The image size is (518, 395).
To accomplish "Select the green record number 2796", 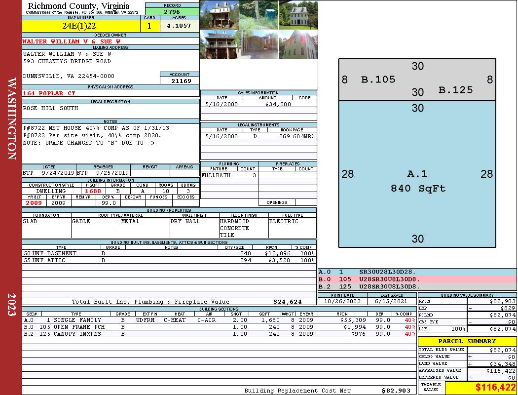I will pos(172,11).
